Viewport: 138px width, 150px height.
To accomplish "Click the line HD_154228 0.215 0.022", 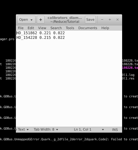I will pyautogui.click(x=40, y=38).
